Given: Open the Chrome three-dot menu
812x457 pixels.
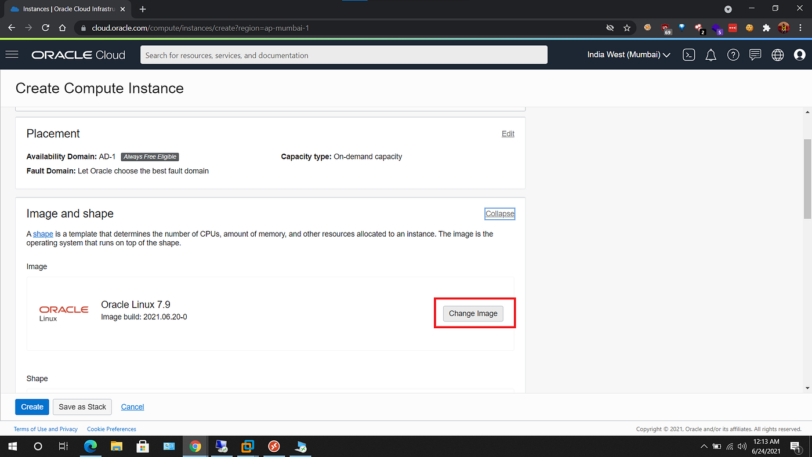Looking at the screenshot, I should (801, 28).
